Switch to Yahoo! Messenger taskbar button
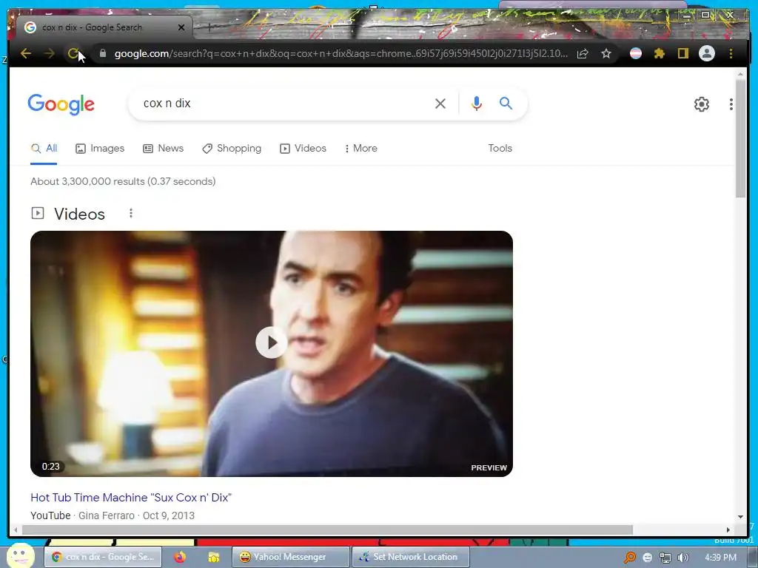 tap(290, 557)
